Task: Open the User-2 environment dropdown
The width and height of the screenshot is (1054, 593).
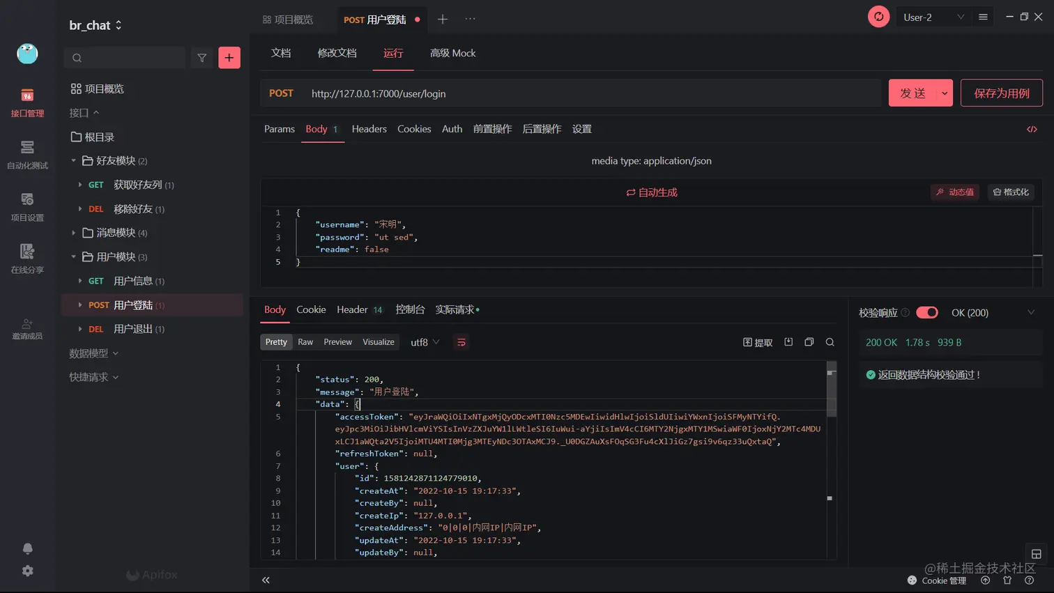Action: 934,17
